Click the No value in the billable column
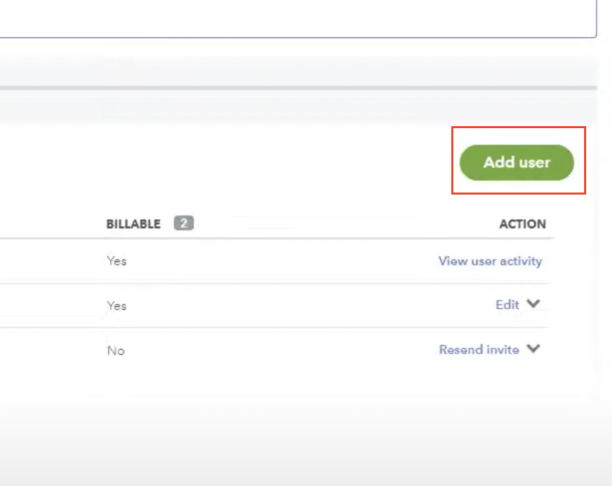 [x=116, y=351]
